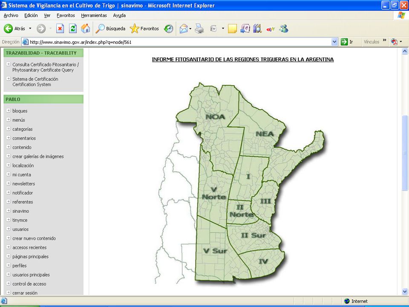The image size is (409, 307).
Task: Click the contenido sidebar link
Action: point(22,147)
